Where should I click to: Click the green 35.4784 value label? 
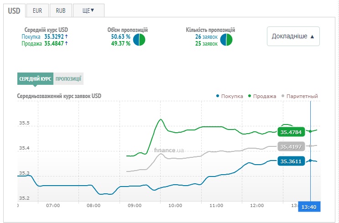coord(291,132)
